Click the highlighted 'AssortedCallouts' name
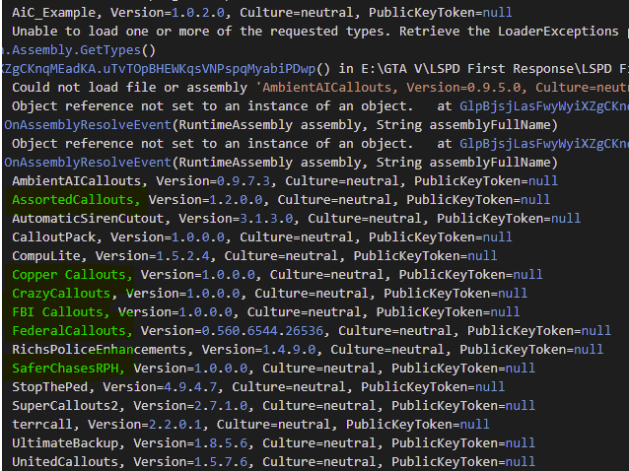This screenshot has width=629, height=471. click(72, 200)
